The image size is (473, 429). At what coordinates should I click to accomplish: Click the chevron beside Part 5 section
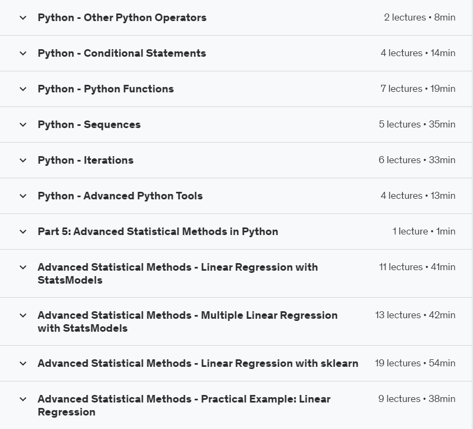[23, 232]
